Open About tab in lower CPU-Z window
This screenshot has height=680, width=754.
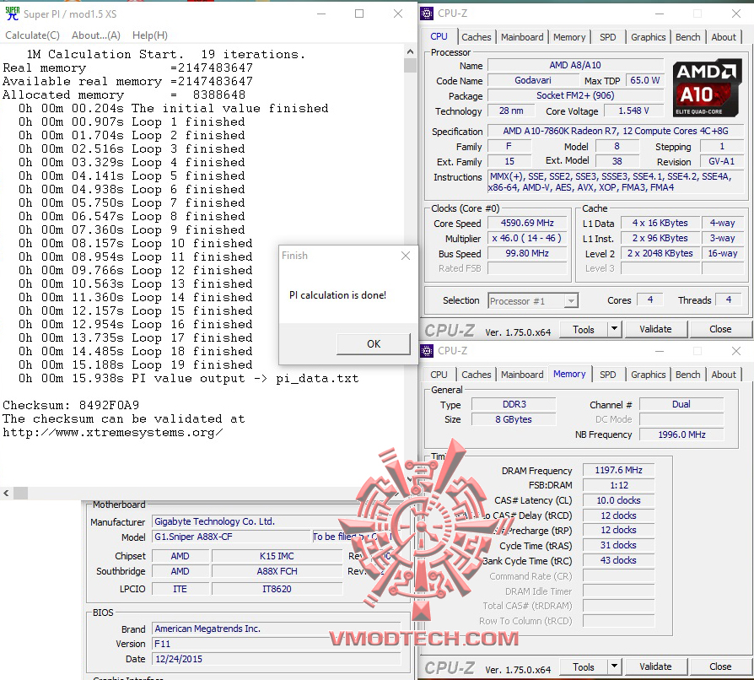(x=724, y=375)
